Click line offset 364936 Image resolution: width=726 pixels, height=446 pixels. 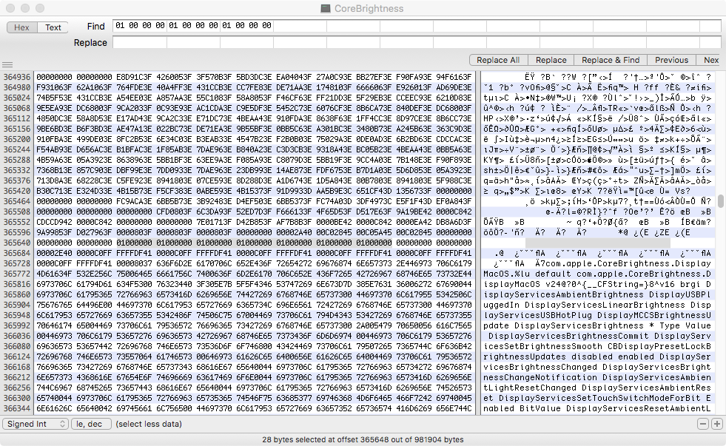[x=17, y=77]
